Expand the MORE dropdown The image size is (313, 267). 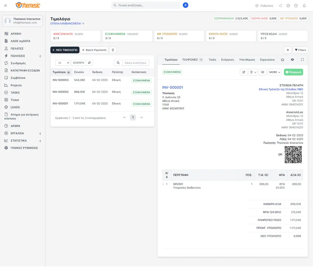pyautogui.click(x=275, y=72)
